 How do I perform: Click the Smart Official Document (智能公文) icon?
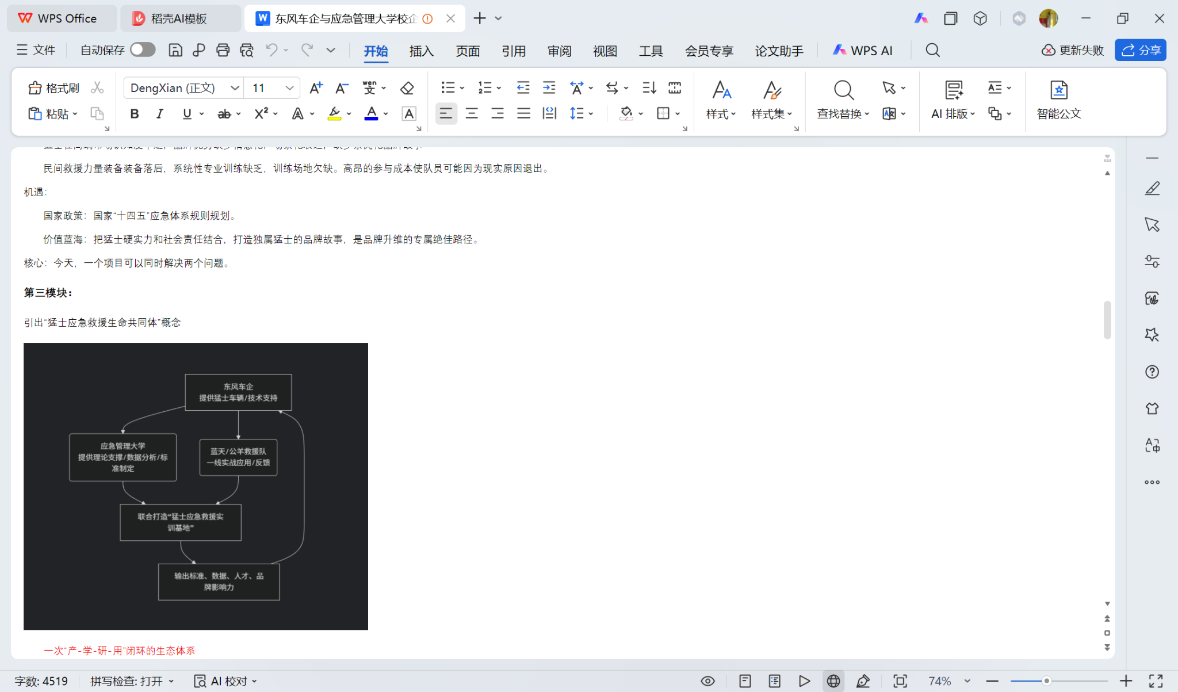click(x=1059, y=90)
